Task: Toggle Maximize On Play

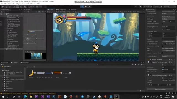Action: point(117,12)
